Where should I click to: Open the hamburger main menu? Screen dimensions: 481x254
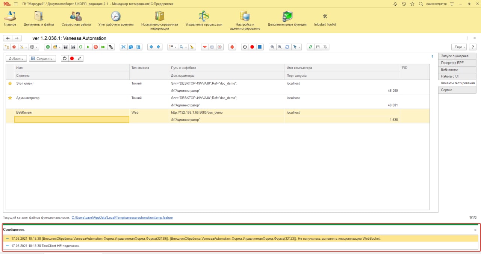pos(16,4)
